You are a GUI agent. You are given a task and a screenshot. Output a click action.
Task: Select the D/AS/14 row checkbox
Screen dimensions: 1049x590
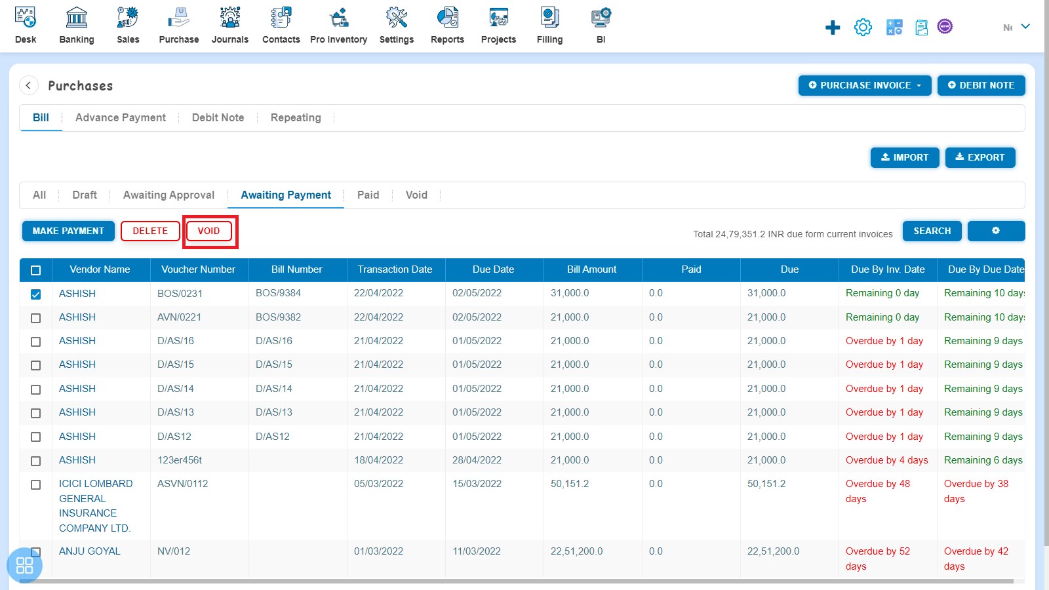point(36,389)
